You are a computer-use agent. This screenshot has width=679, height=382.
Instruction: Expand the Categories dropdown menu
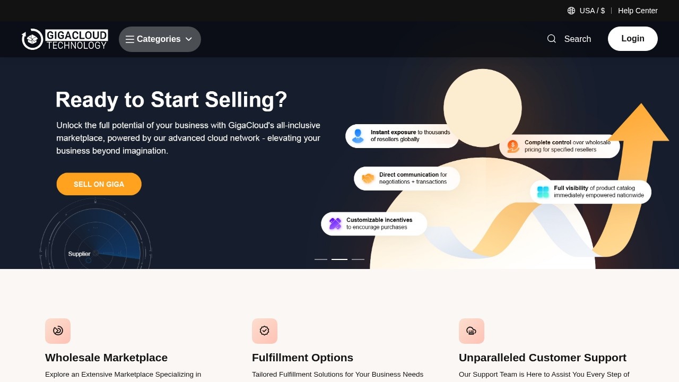click(x=159, y=39)
